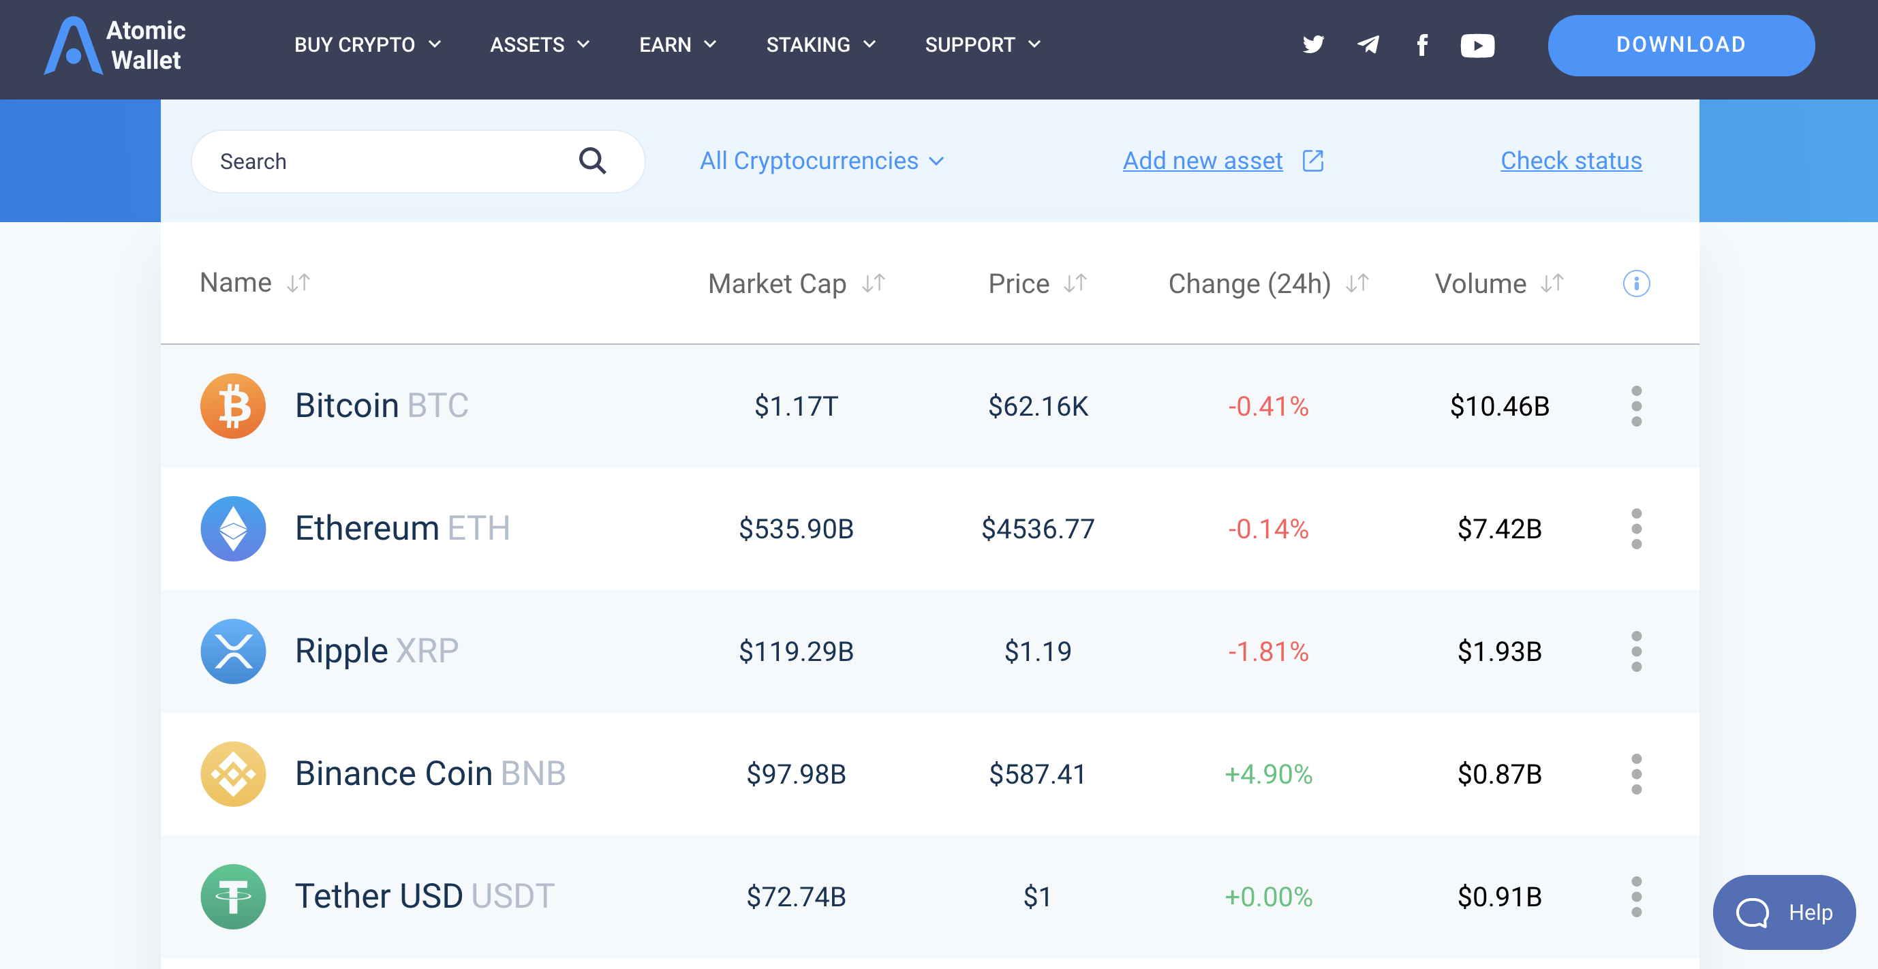The width and height of the screenshot is (1878, 969).
Task: Click Tether change +0.00%
Action: pyautogui.click(x=1268, y=895)
